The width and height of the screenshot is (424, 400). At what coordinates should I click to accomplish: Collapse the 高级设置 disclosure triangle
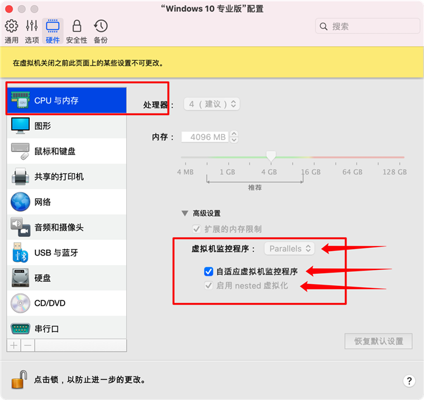(185, 214)
